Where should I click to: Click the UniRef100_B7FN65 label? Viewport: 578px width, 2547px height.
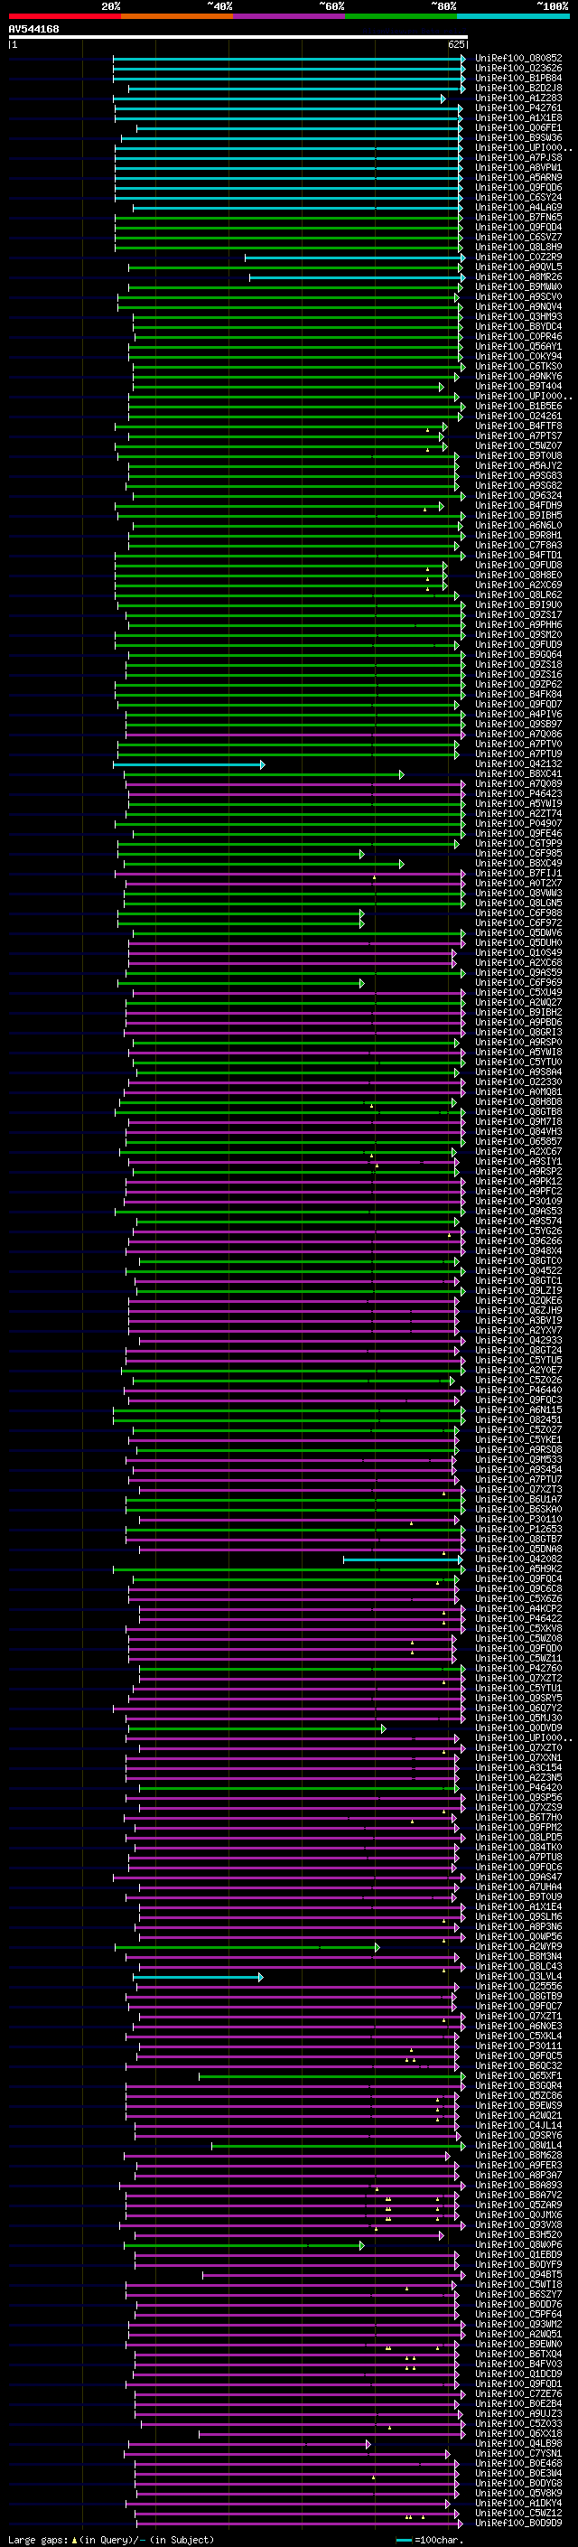[518, 218]
